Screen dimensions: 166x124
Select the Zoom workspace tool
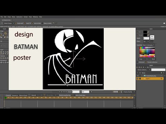3,62
